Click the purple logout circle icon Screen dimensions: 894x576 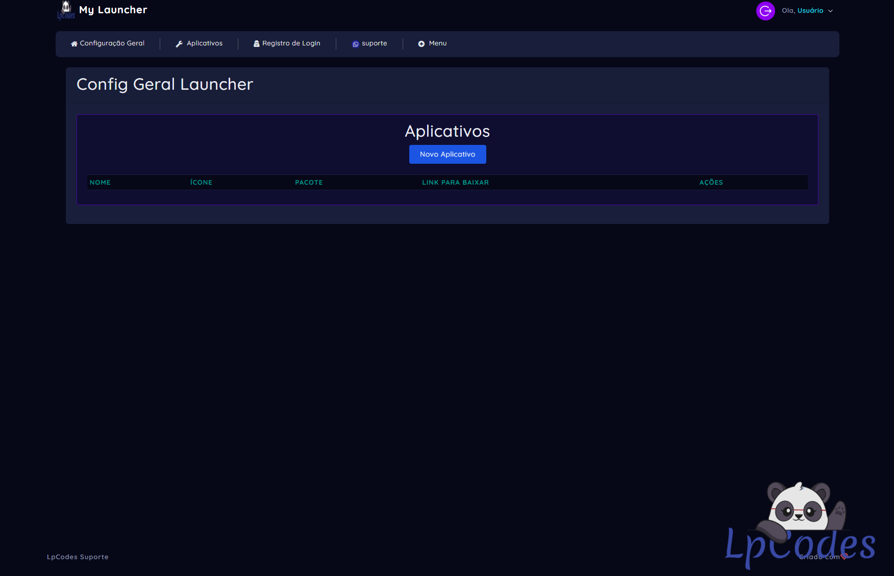point(765,11)
